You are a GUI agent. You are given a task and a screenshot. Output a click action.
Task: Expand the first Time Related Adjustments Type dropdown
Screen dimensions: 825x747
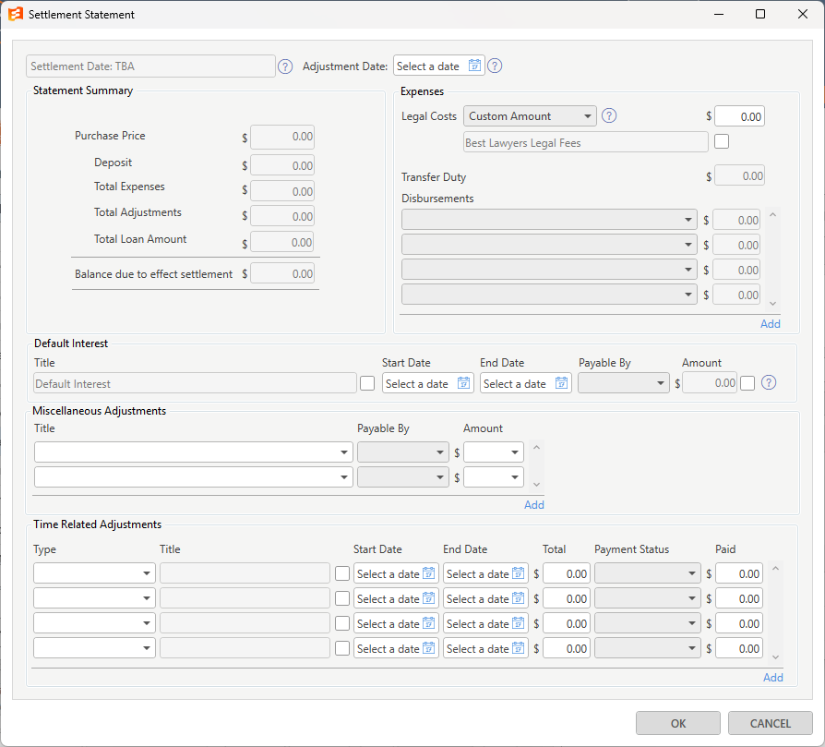94,573
